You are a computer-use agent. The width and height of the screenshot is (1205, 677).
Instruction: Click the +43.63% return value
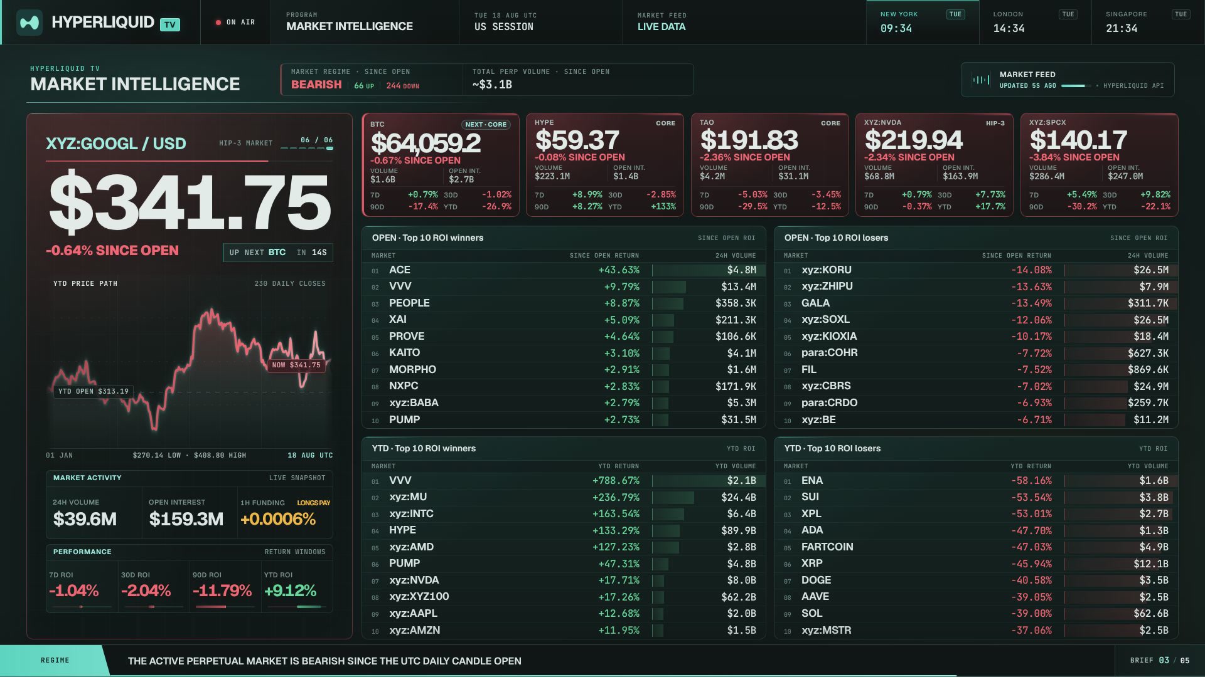tap(619, 270)
